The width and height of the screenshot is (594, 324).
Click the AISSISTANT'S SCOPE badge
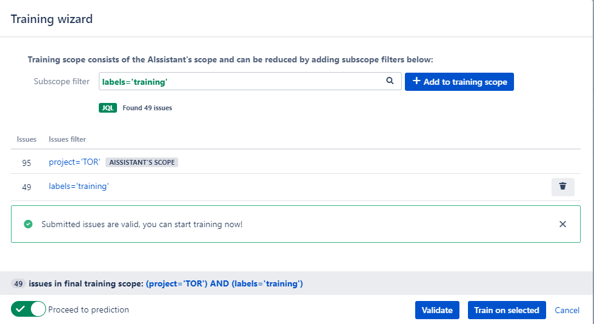(142, 162)
